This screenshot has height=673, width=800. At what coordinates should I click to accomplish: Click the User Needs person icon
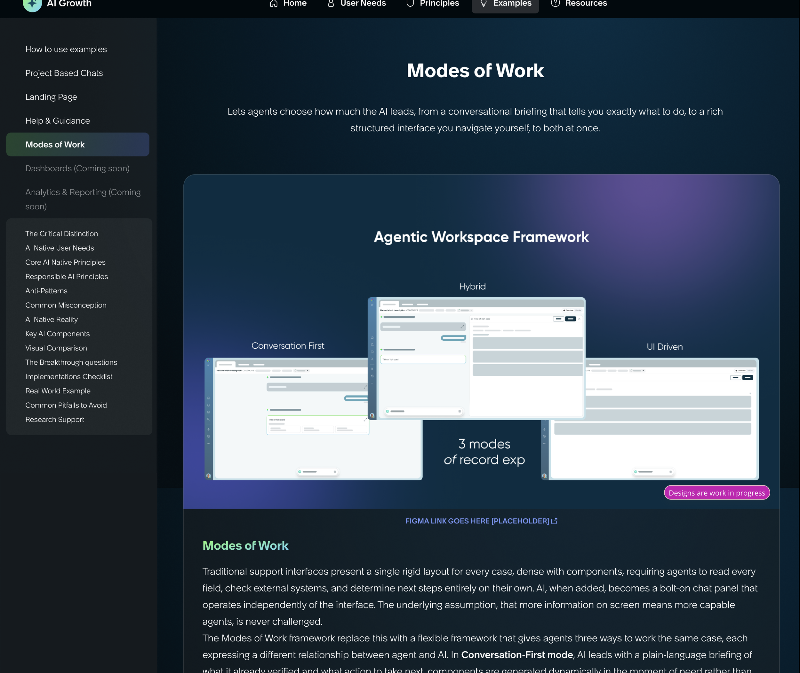331,4
